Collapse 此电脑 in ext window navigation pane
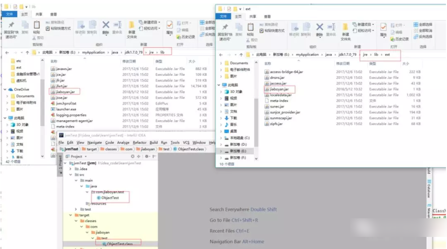This screenshot has height=249, width=447. pos(219,85)
